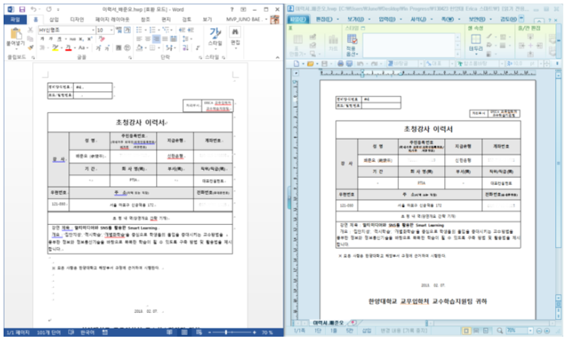The width and height of the screenshot is (566, 342).
Task: Click the increase indent icon in Word
Action: point(190,30)
